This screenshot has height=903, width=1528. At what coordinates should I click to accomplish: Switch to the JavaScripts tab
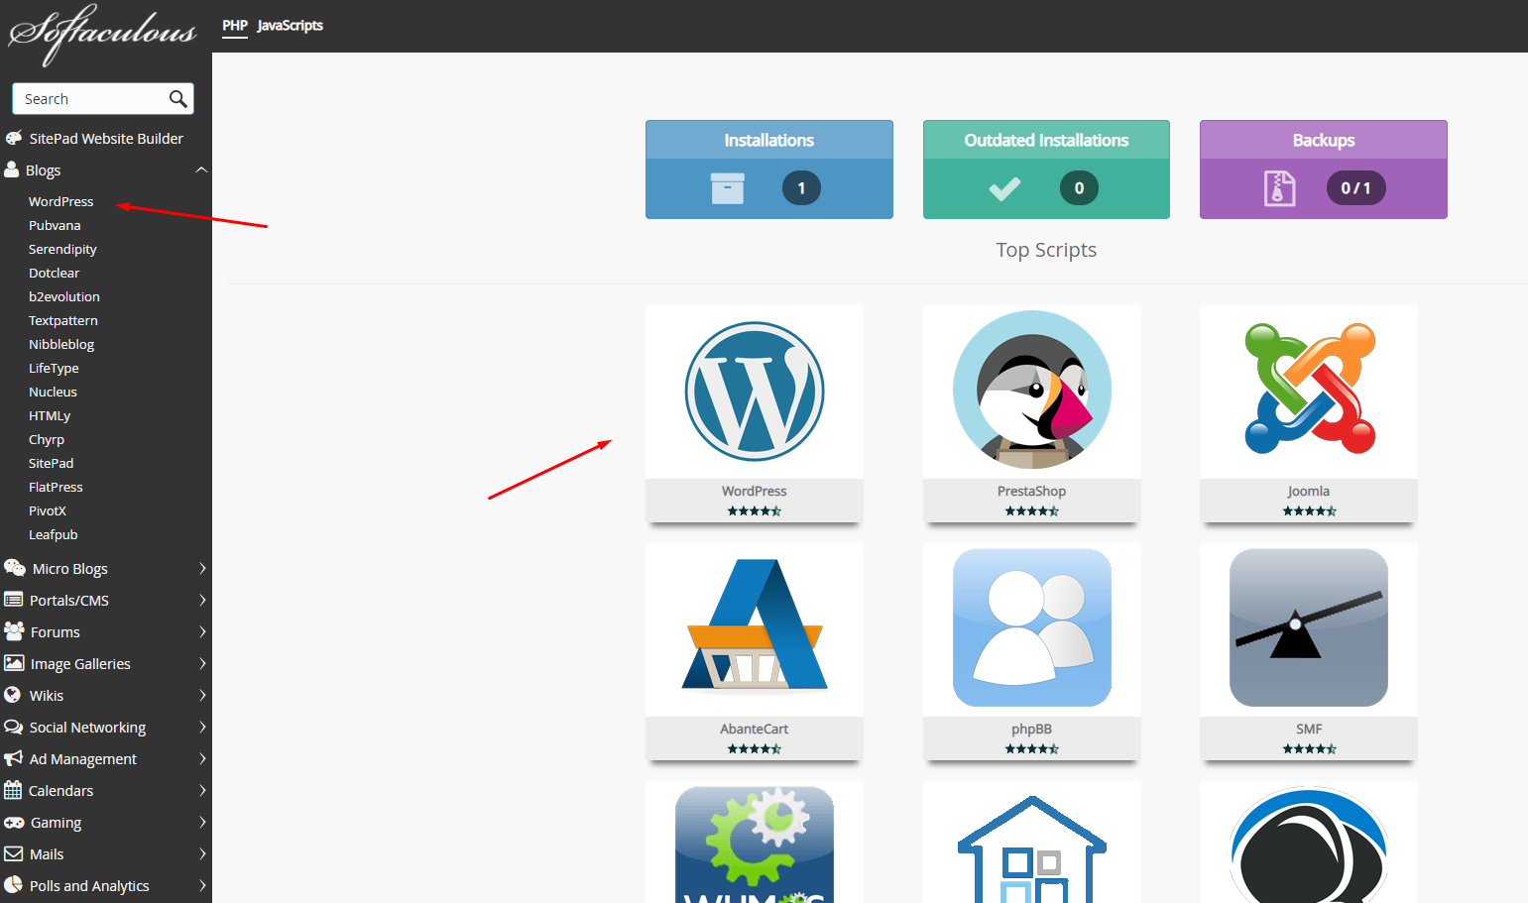290,26
